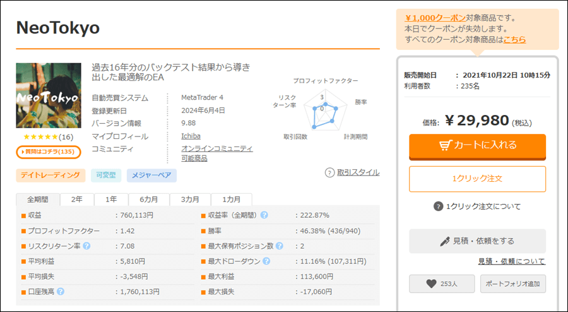Click the 760,113円 profit value
The image size is (568, 312).
[x=136, y=215]
